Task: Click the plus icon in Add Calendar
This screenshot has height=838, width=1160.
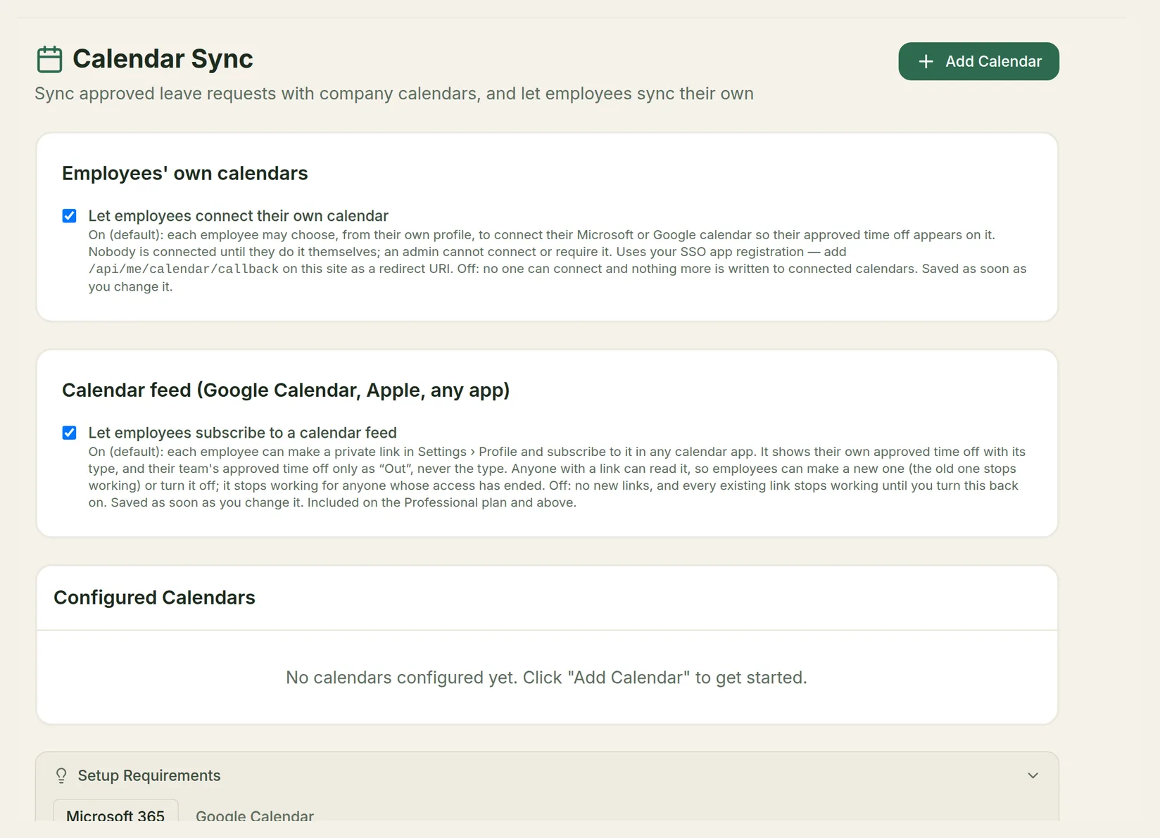Action: (926, 61)
